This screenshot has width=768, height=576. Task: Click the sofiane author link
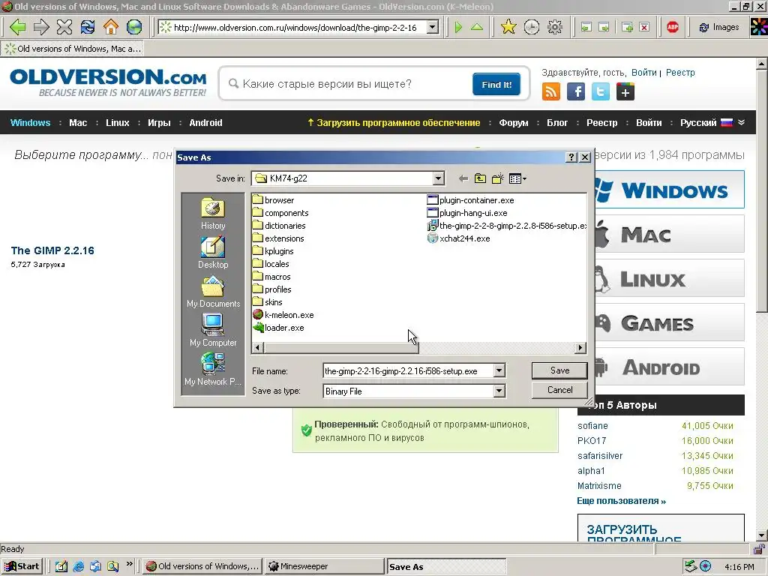pos(592,426)
